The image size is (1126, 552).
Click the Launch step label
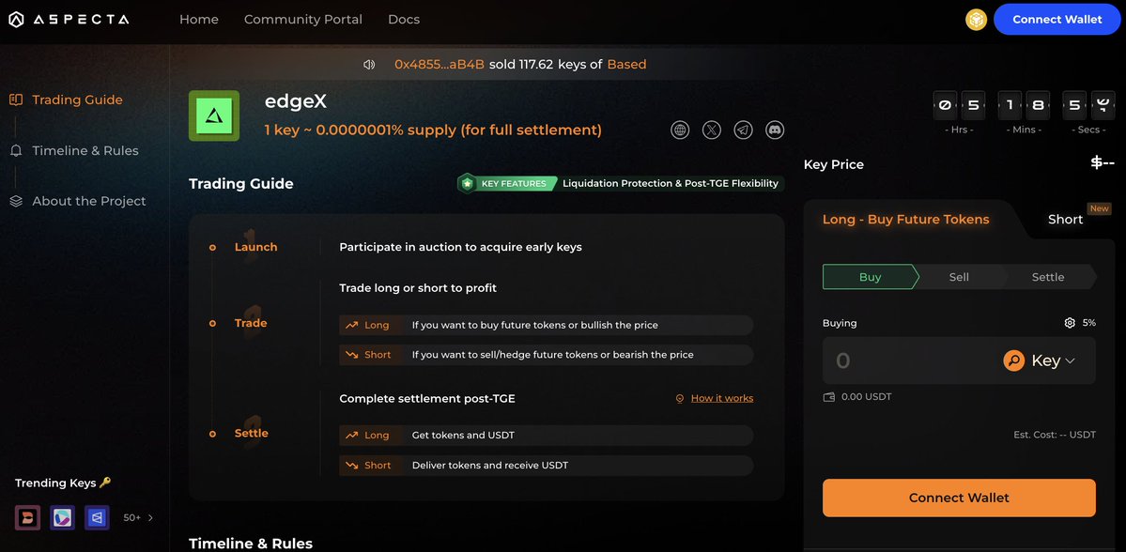[x=255, y=247]
